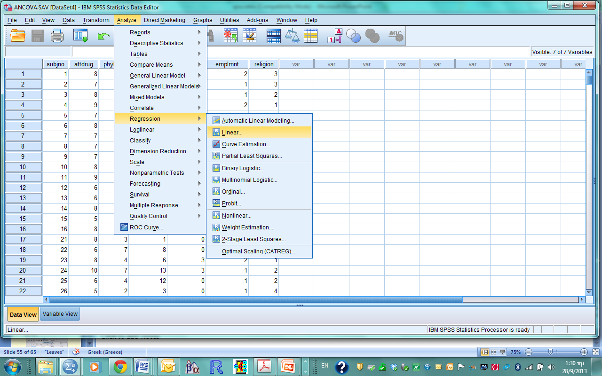This screenshot has width=602, height=376.
Task: Click the Split File toolbar icon
Action: coord(274,36)
